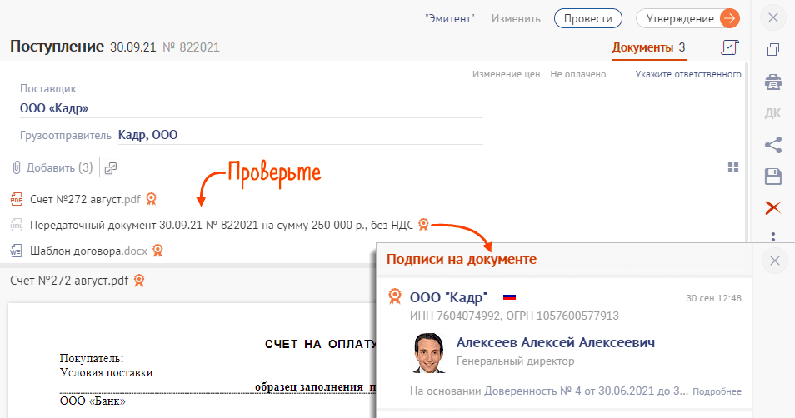
Task: Delete the document with red X icon
Action: [x=773, y=207]
